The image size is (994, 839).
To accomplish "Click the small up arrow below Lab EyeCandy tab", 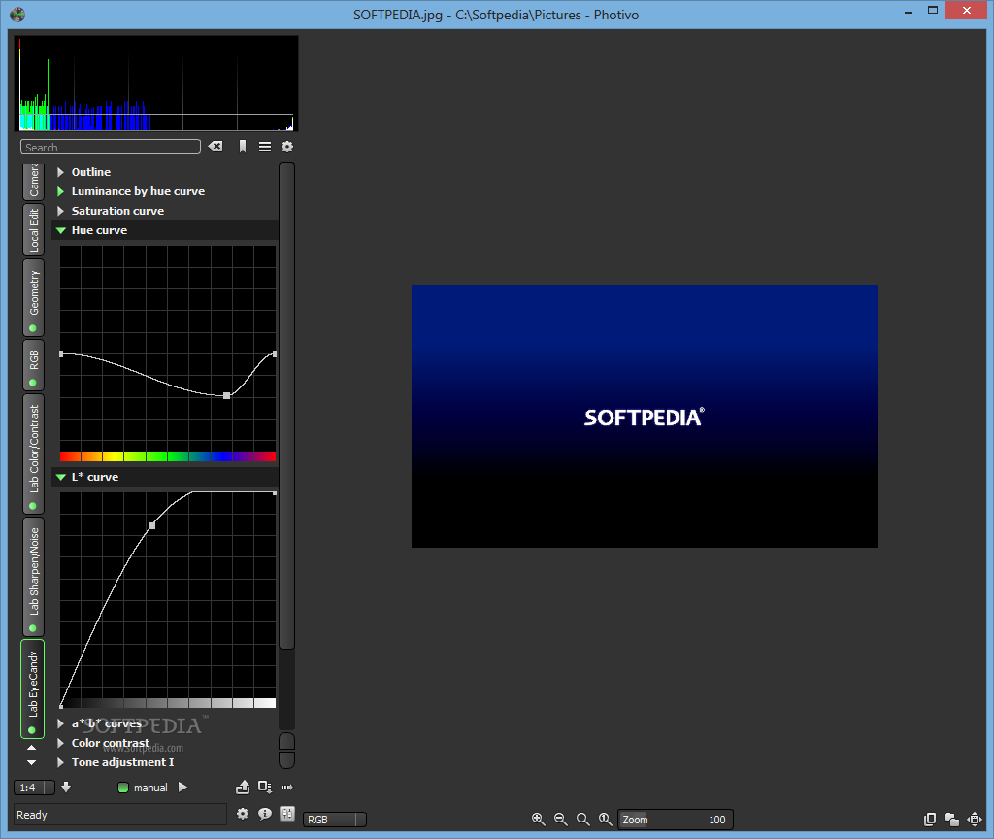I will (x=32, y=748).
